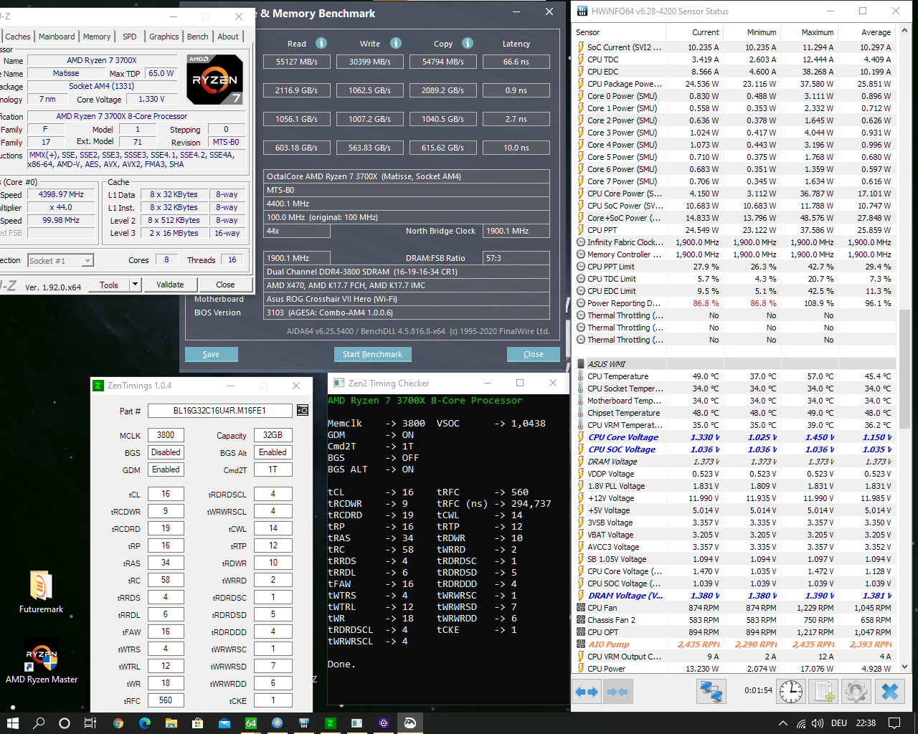Click AIDA64 memory read 55127 MB/s
The image size is (918, 734).
(296, 62)
